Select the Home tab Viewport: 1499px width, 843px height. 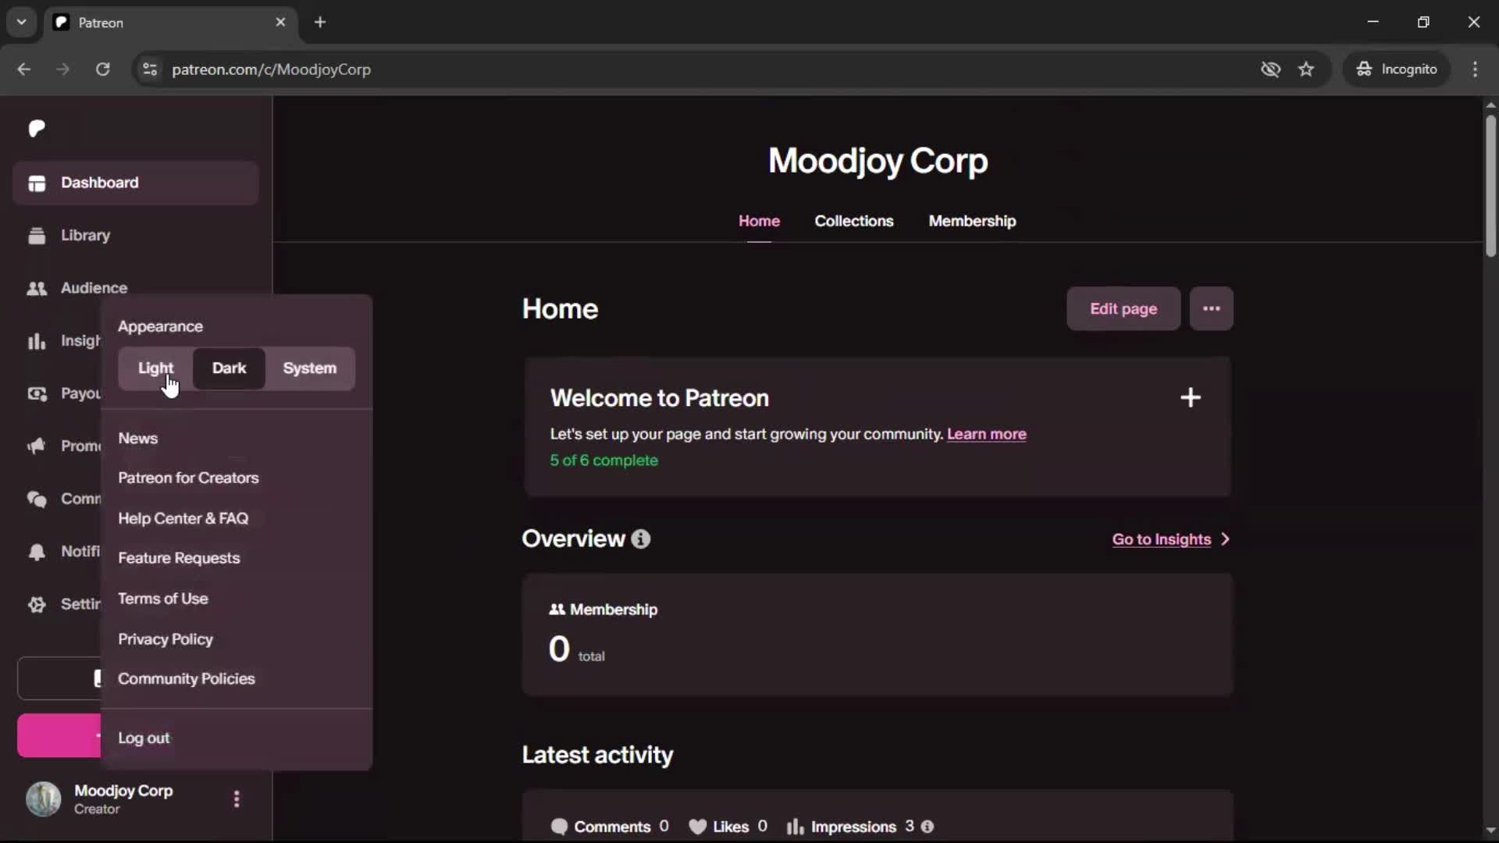coord(759,222)
